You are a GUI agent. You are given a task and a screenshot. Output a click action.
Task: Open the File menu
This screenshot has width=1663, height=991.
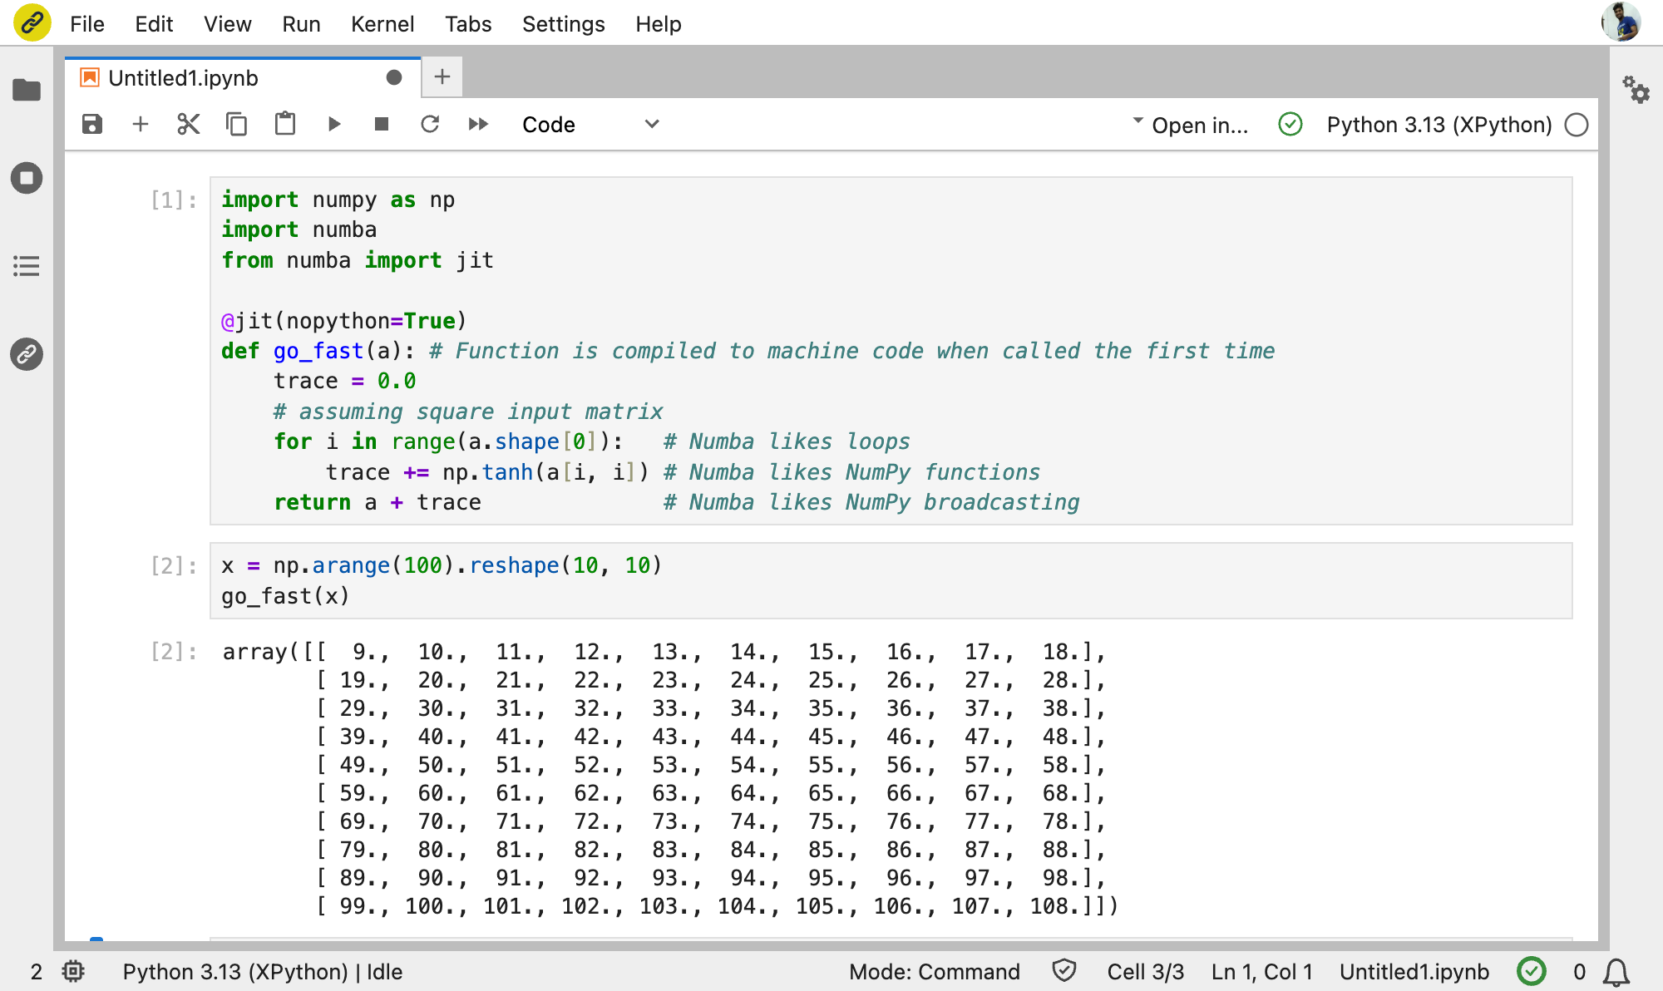coord(86,24)
